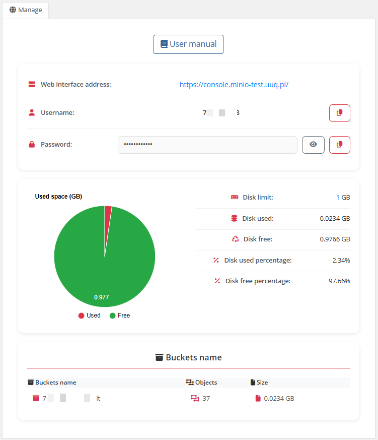378x440 pixels.
Task: Click the Disk limit icon
Action: pyautogui.click(x=235, y=198)
